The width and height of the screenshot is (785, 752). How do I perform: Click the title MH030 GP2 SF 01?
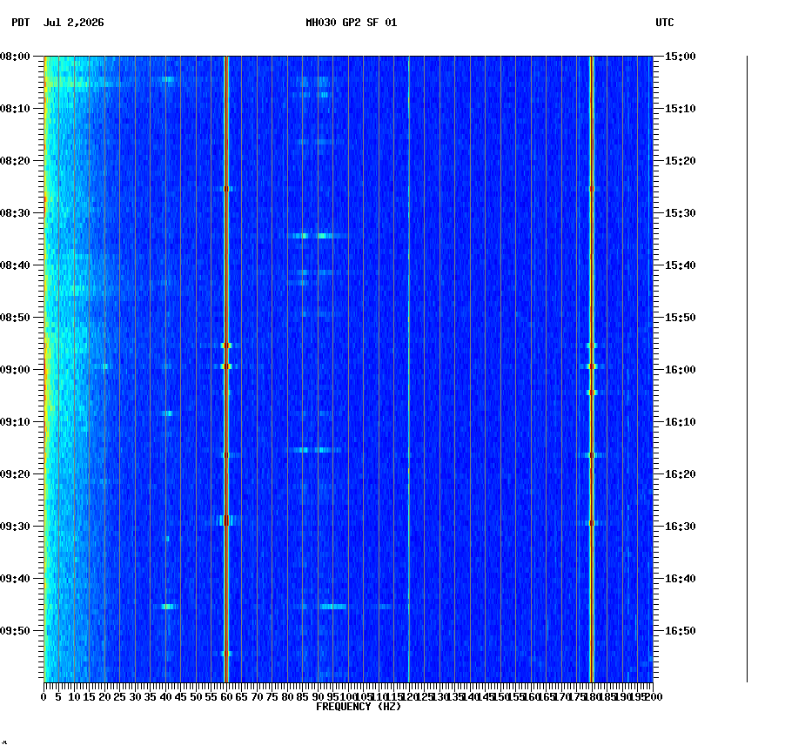(351, 23)
